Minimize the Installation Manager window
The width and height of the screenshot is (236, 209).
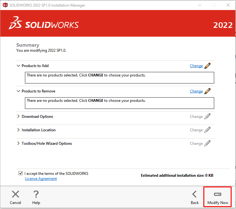point(200,5)
